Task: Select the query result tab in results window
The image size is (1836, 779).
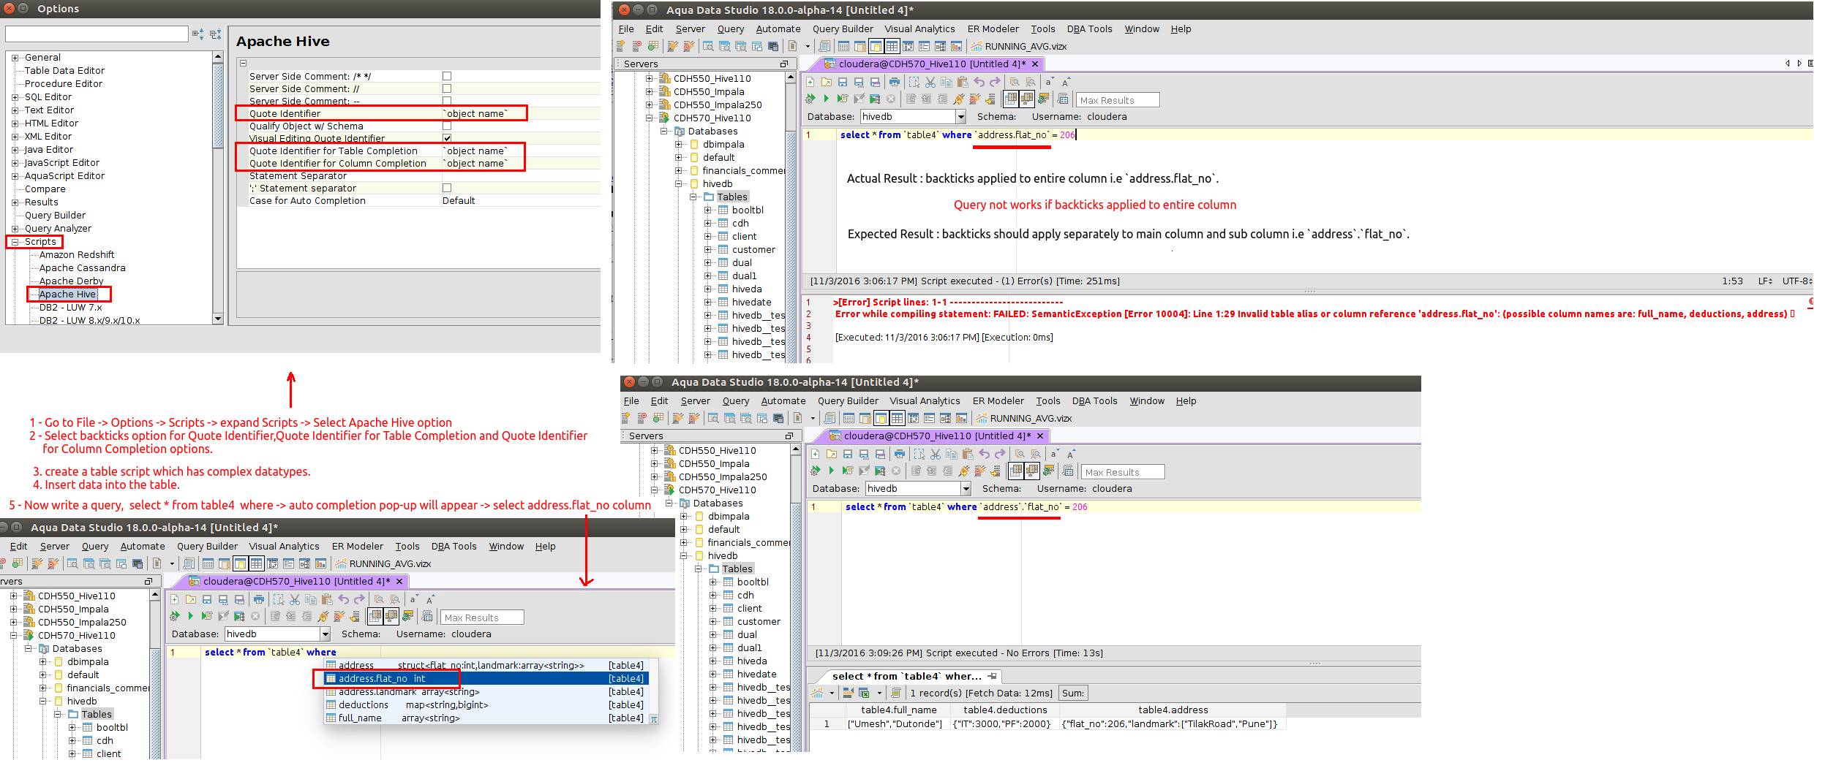Action: tap(907, 677)
